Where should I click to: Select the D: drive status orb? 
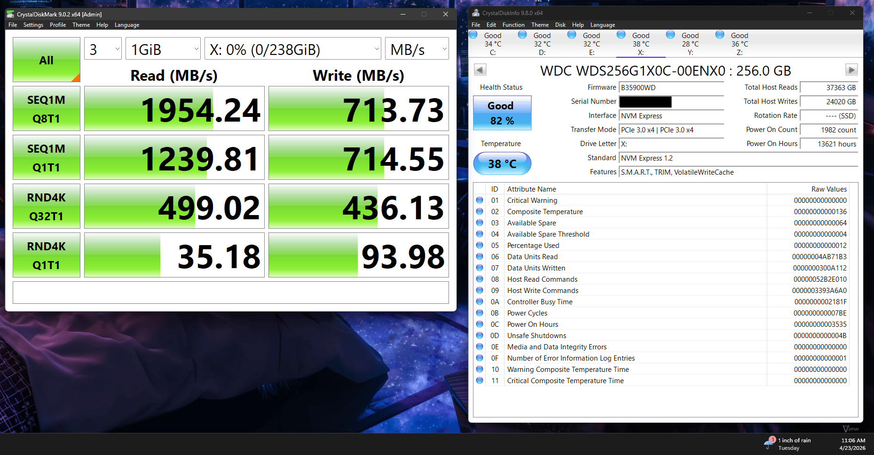pyautogui.click(x=522, y=35)
